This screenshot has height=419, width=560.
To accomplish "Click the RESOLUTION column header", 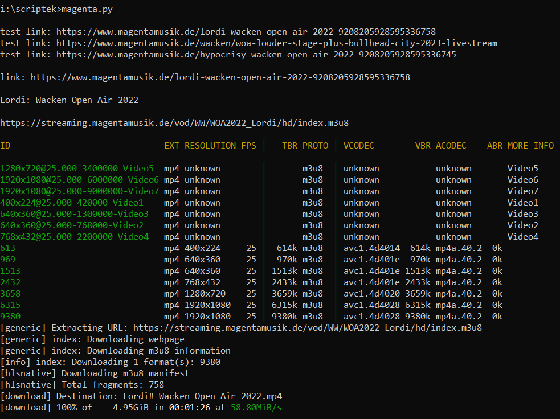I will (210, 146).
